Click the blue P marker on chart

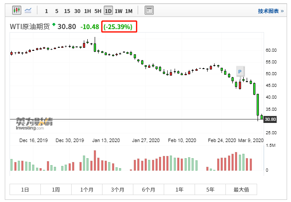click(239, 71)
